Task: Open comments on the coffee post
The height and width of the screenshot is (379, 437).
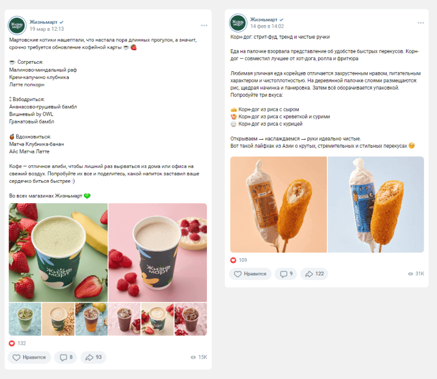Action: [66, 358]
